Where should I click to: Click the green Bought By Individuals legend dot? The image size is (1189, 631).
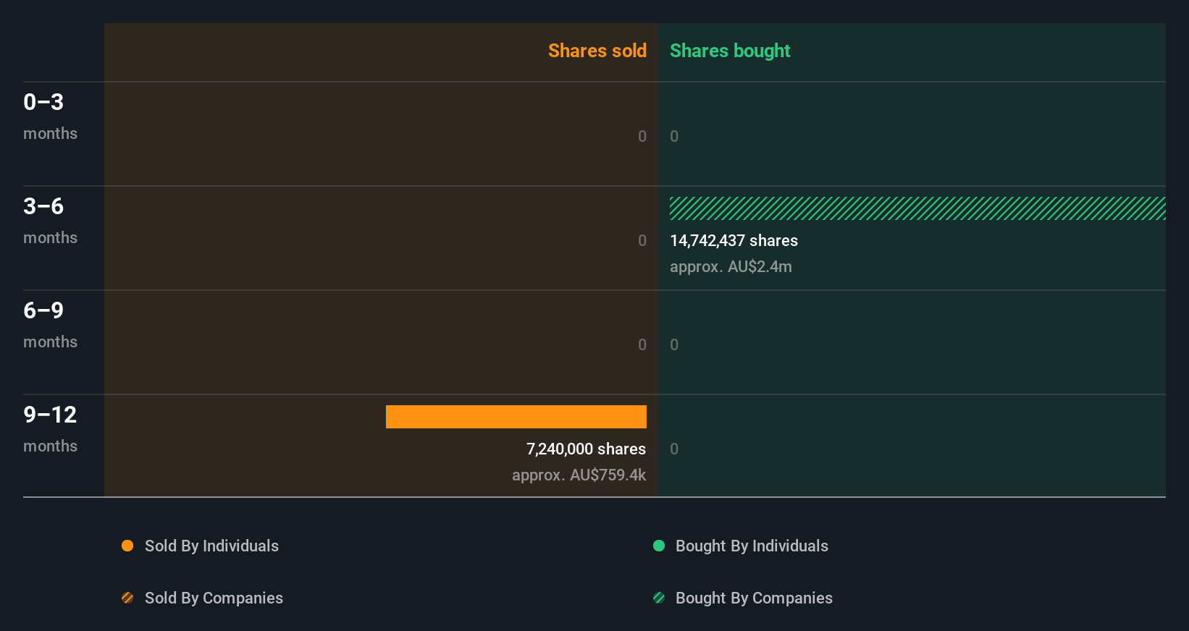(659, 546)
